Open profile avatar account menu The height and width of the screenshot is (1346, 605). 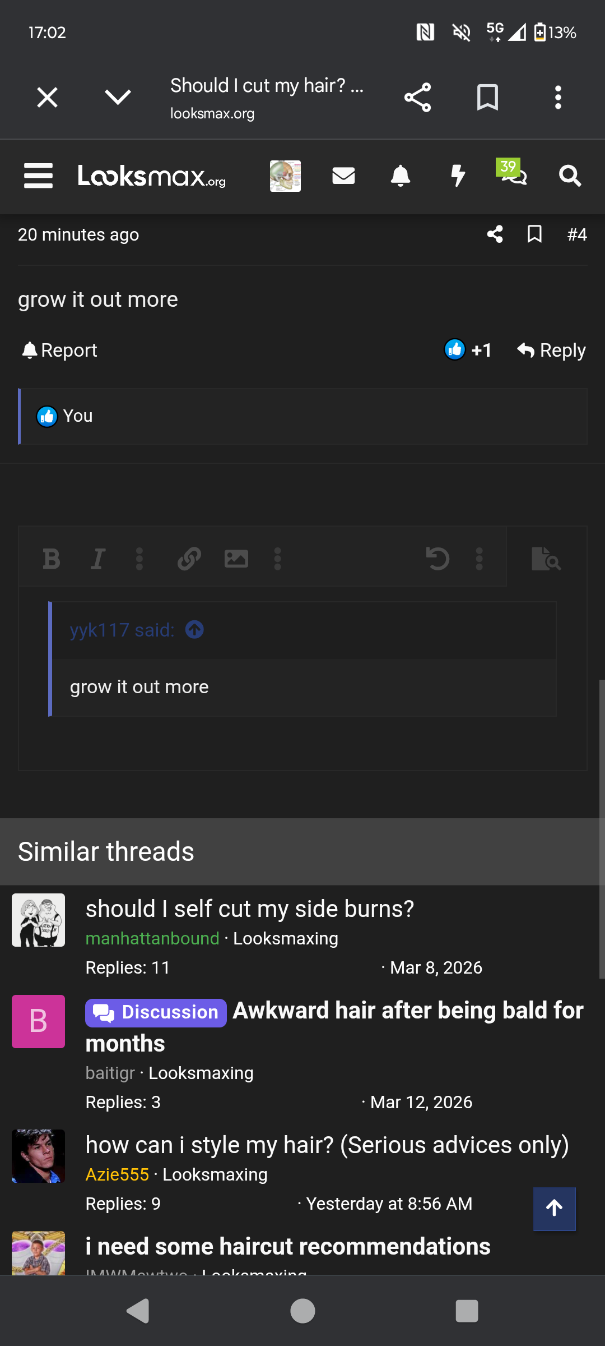pyautogui.click(x=285, y=176)
